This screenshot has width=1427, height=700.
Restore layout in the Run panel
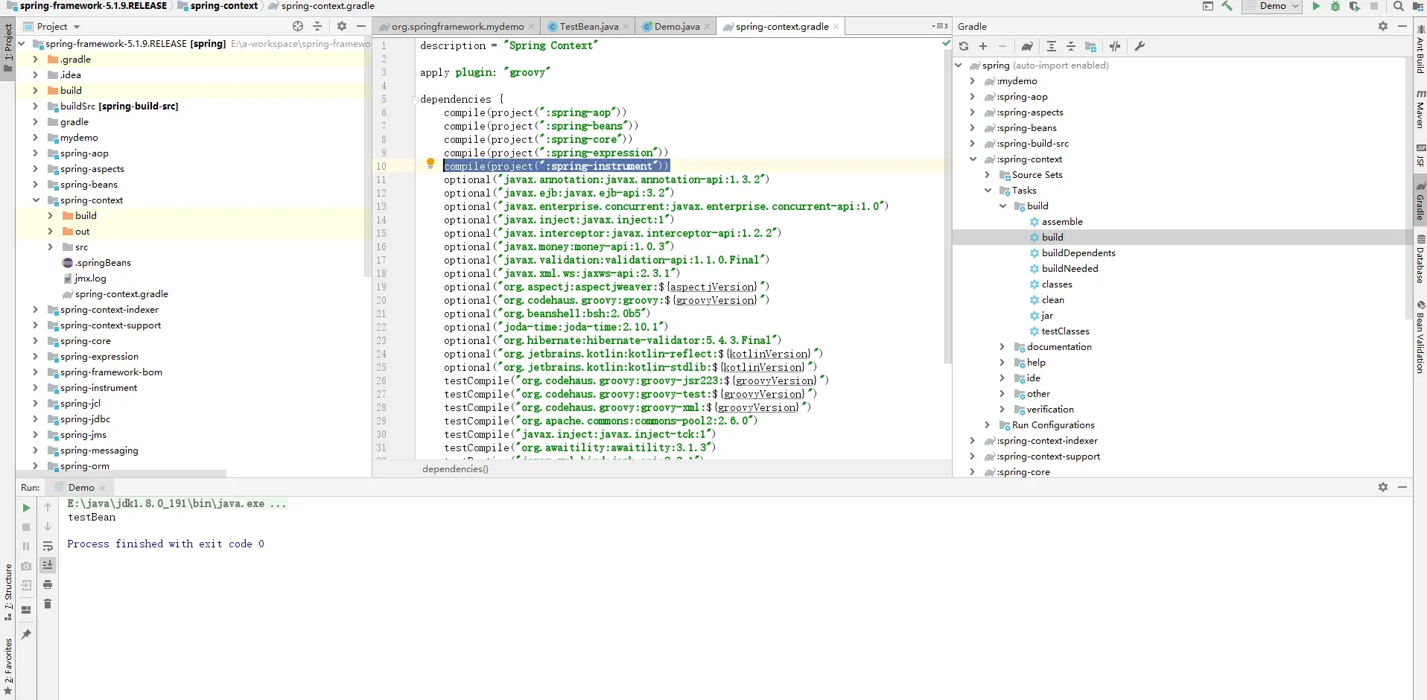pyautogui.click(x=26, y=610)
